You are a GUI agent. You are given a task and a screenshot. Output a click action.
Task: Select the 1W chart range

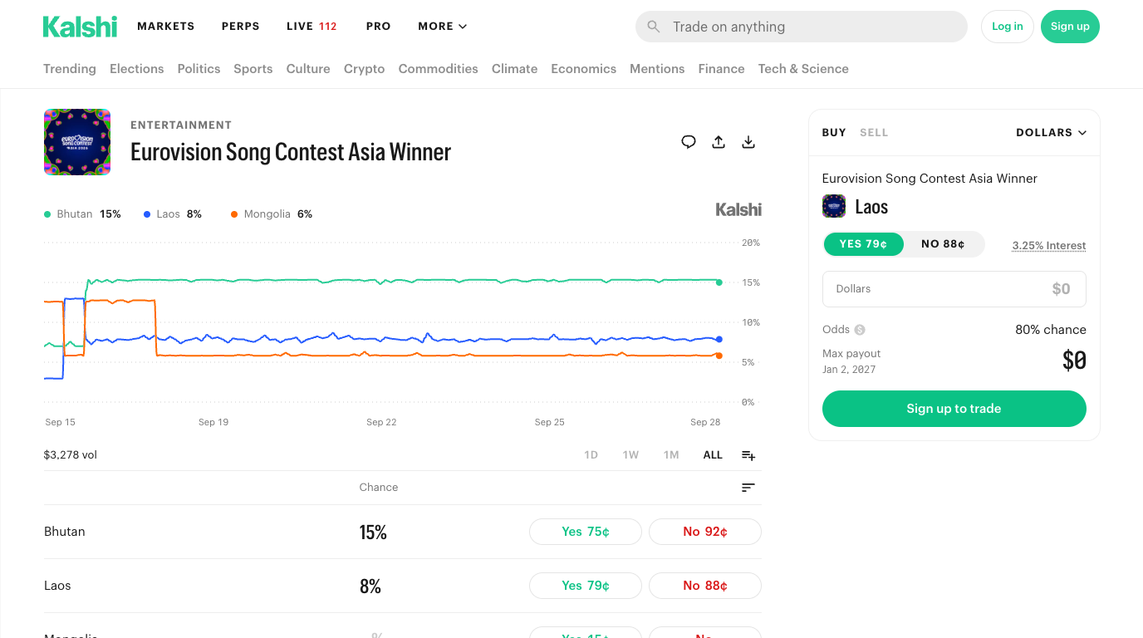click(630, 455)
